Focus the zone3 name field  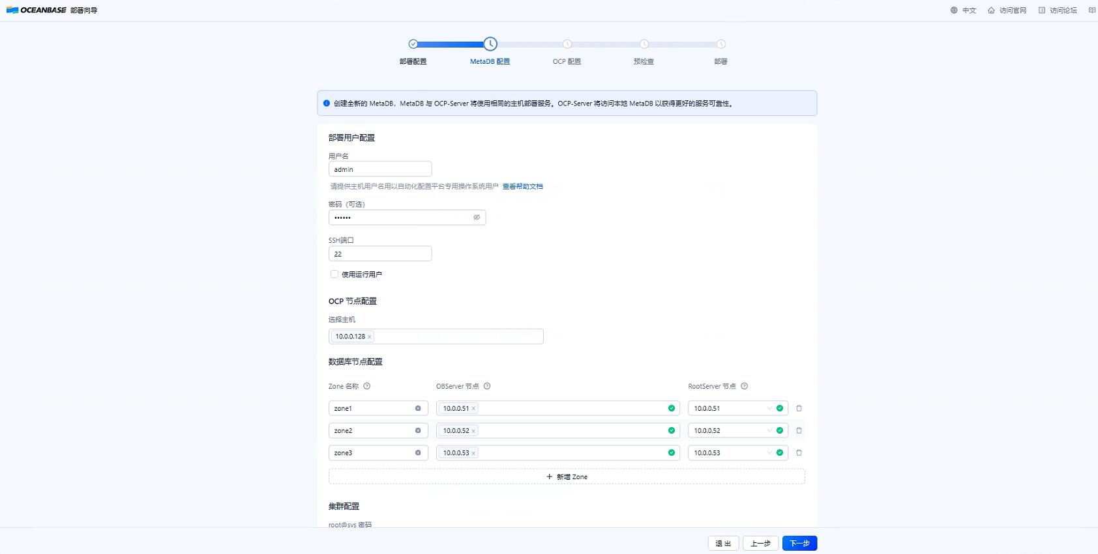(378, 452)
